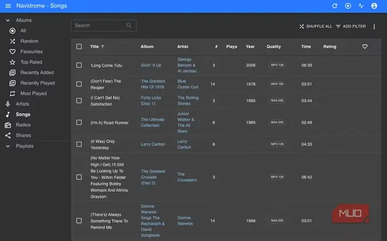
Task: Open the Dionne Warwick artist link
Action: pos(186,221)
